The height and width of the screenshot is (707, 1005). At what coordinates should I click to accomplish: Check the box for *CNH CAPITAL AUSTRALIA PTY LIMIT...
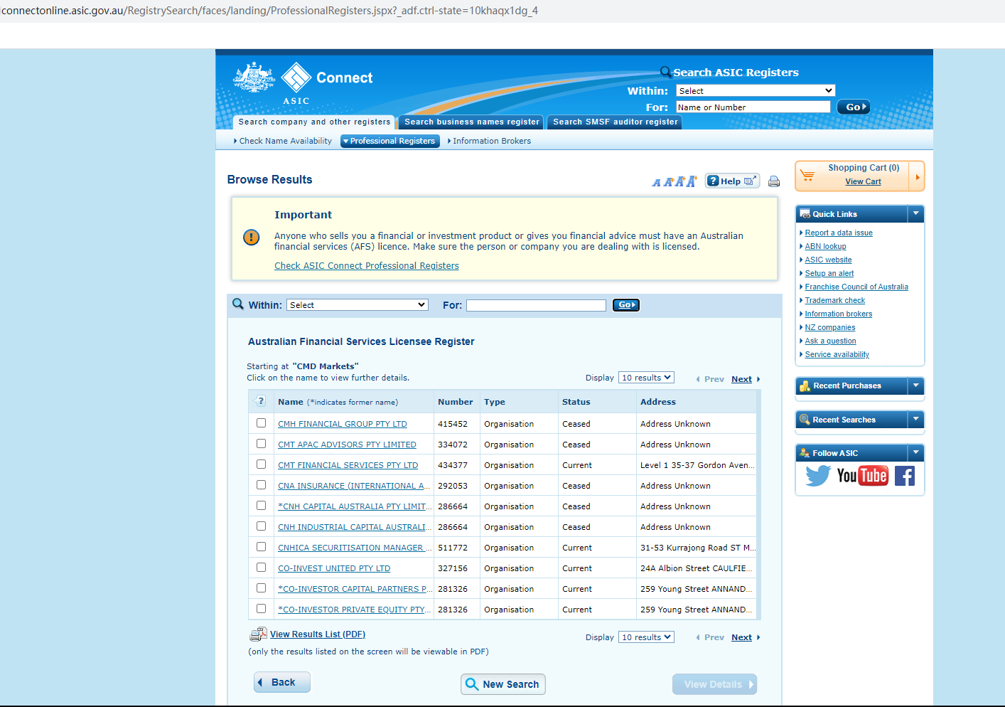(x=261, y=506)
